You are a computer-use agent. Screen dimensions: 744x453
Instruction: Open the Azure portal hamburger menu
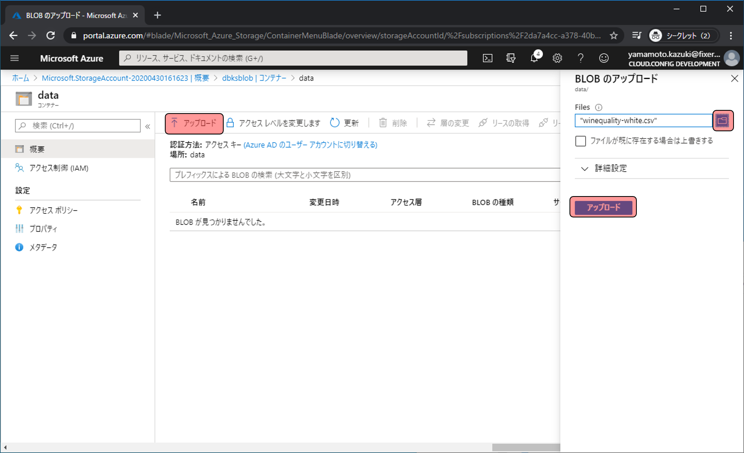(x=15, y=58)
